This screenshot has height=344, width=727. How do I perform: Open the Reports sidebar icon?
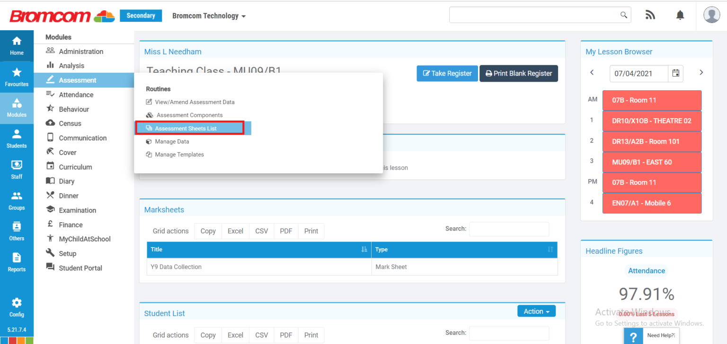[x=17, y=262]
